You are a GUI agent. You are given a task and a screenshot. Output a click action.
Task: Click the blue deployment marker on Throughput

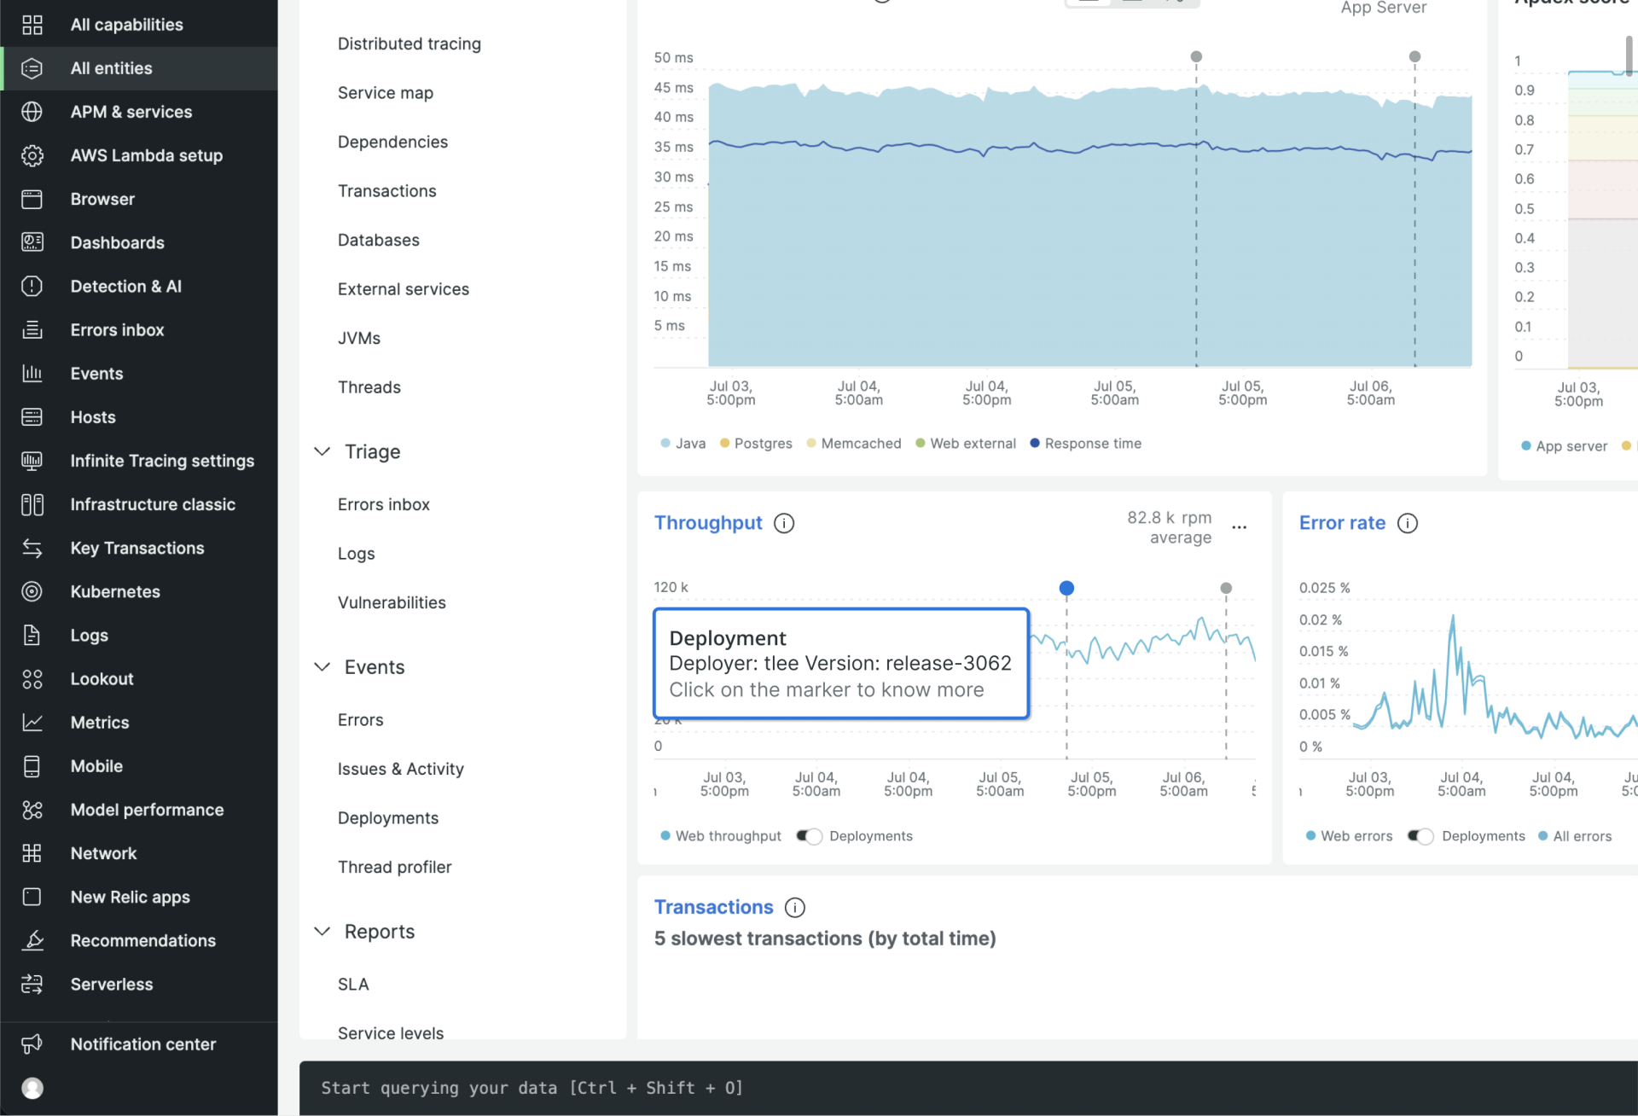click(1066, 588)
